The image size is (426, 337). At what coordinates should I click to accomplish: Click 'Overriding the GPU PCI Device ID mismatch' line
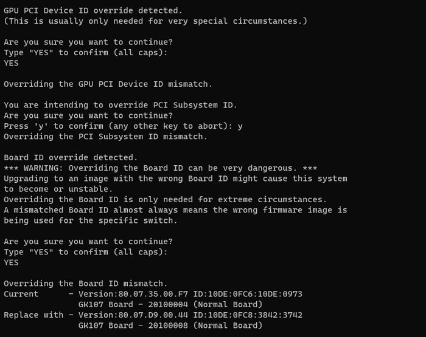pyautogui.click(x=108, y=84)
